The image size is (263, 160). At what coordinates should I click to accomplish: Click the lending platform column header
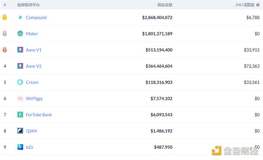tap(28, 5)
